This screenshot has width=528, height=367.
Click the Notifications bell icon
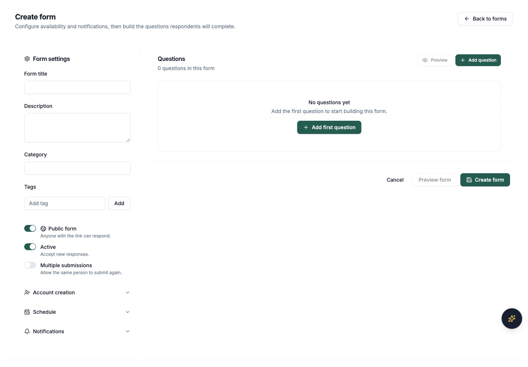pyautogui.click(x=27, y=331)
